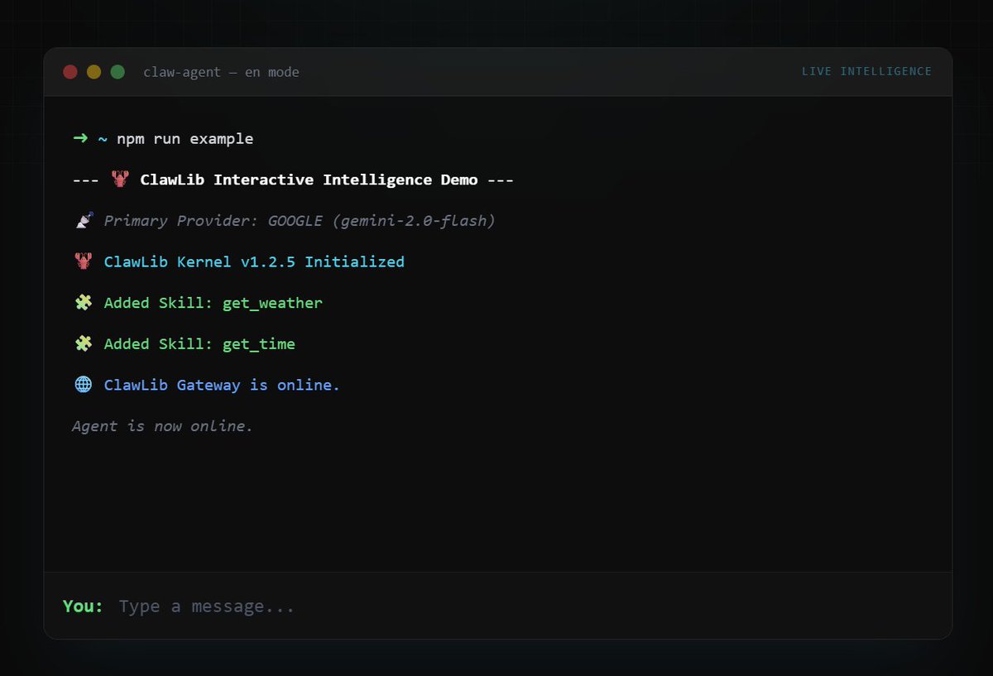Click the lobster emoji in the Demo heading
Image resolution: width=993 pixels, height=676 pixels.
[x=120, y=180]
